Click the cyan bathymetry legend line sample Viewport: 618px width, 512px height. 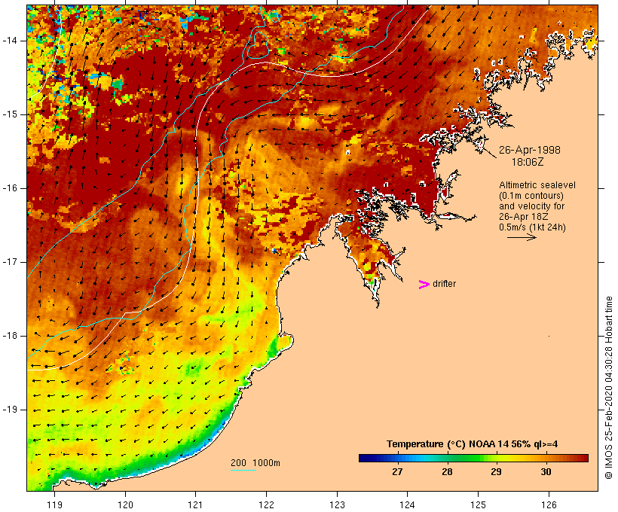pos(243,470)
